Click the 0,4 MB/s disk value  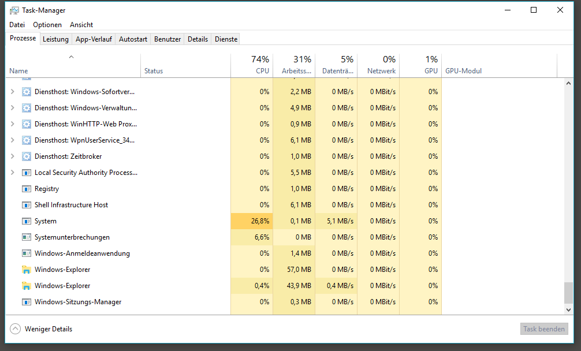coord(340,286)
